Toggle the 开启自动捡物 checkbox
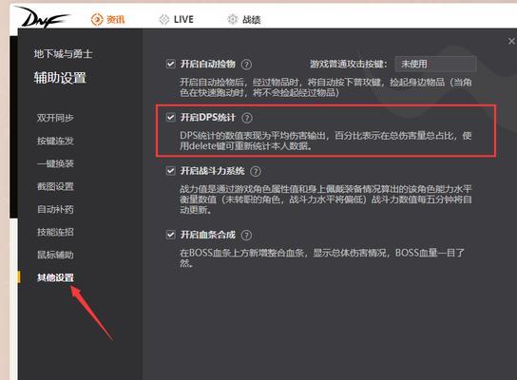Viewport: 517px width, 380px height. point(170,64)
